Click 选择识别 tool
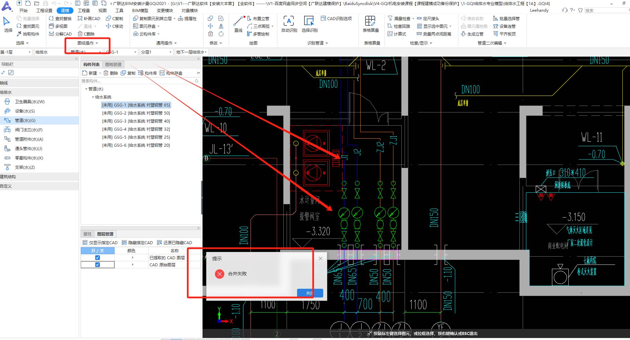Screen dimensions: 630x340 tap(309, 24)
